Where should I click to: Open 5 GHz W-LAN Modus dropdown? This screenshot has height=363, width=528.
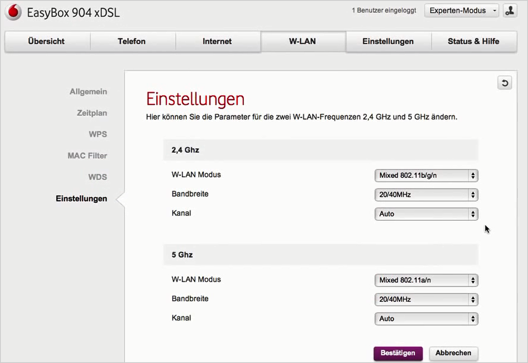[426, 280]
